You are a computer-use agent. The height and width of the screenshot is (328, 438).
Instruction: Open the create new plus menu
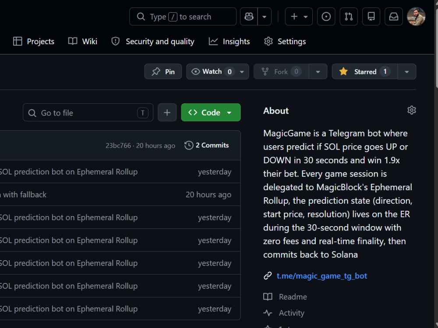pyautogui.click(x=299, y=17)
